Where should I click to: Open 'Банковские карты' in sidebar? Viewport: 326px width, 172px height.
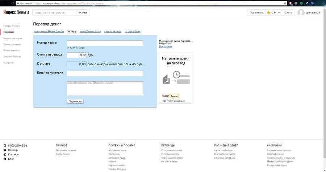click(x=12, y=38)
